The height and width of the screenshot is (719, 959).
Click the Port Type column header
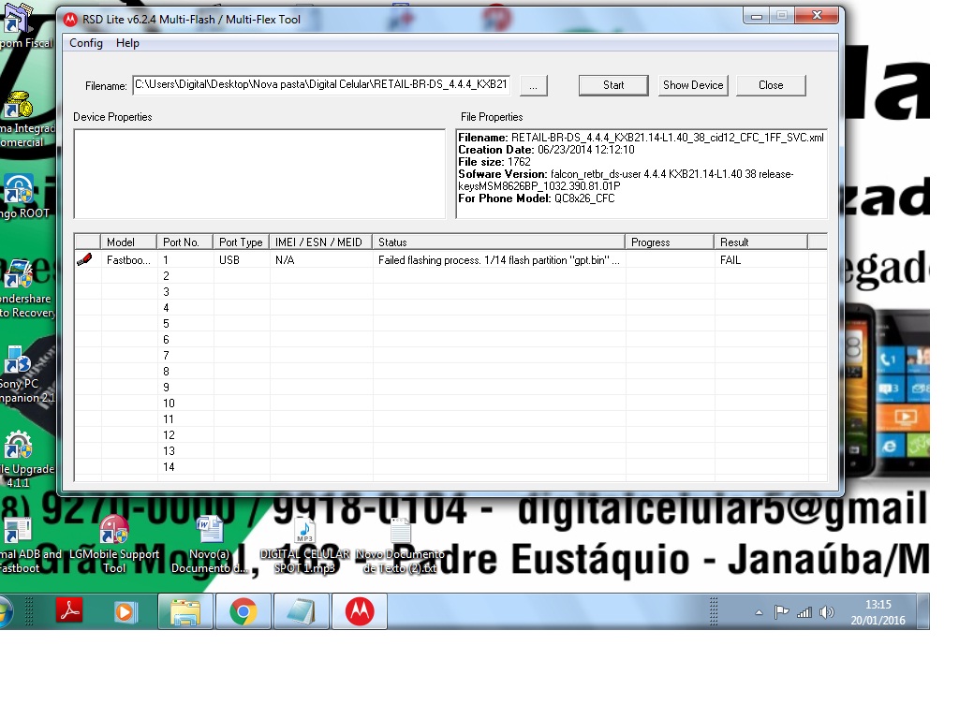click(x=241, y=242)
